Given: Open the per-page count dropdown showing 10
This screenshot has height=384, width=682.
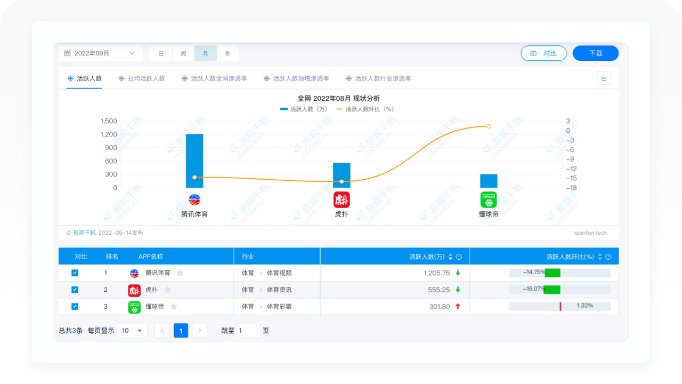Looking at the screenshot, I should pyautogui.click(x=132, y=331).
